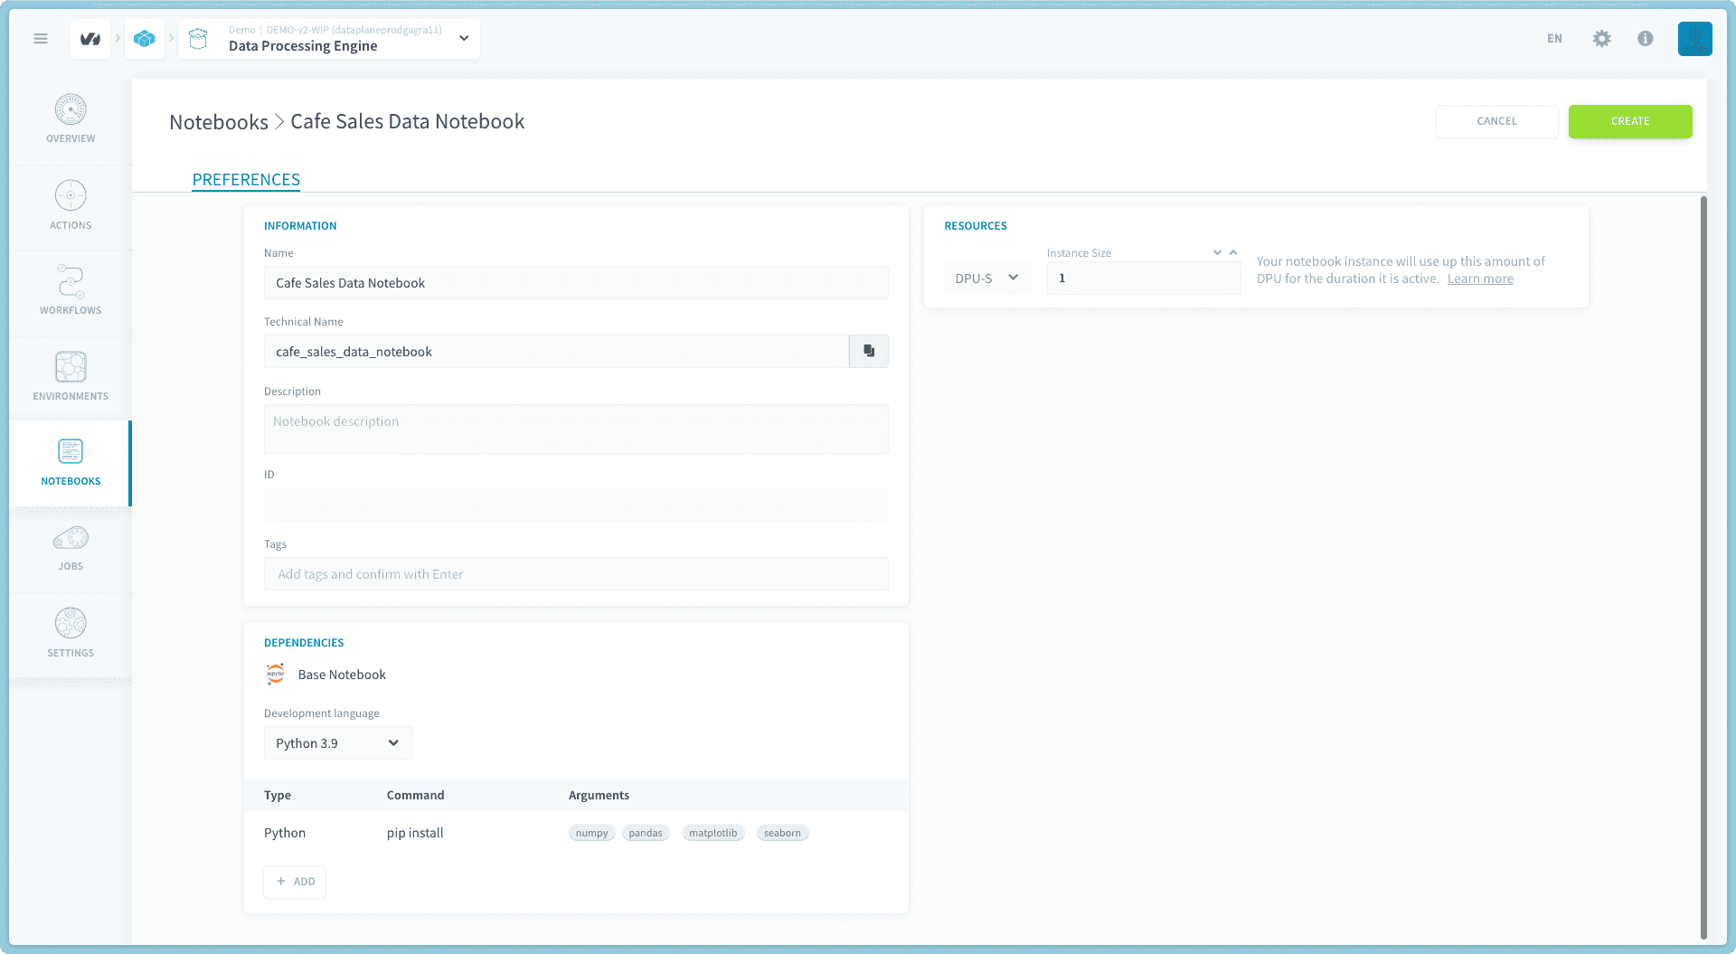Switch the language via EN

coord(1554,38)
